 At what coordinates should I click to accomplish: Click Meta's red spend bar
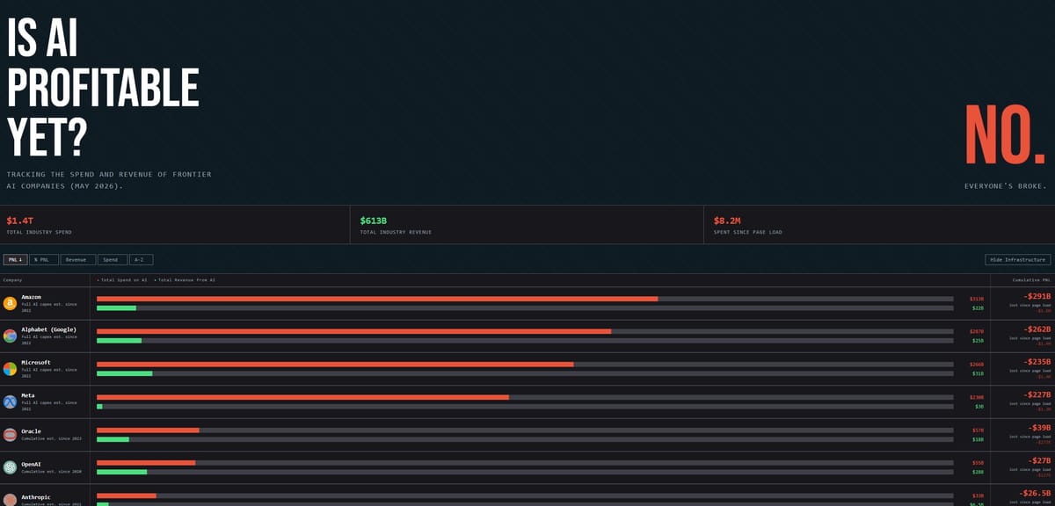(302, 397)
